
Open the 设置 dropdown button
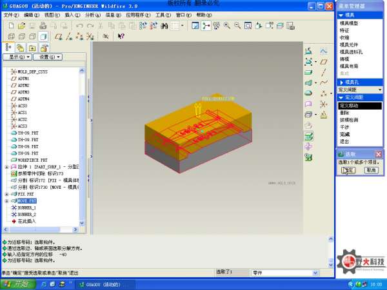[48, 57]
